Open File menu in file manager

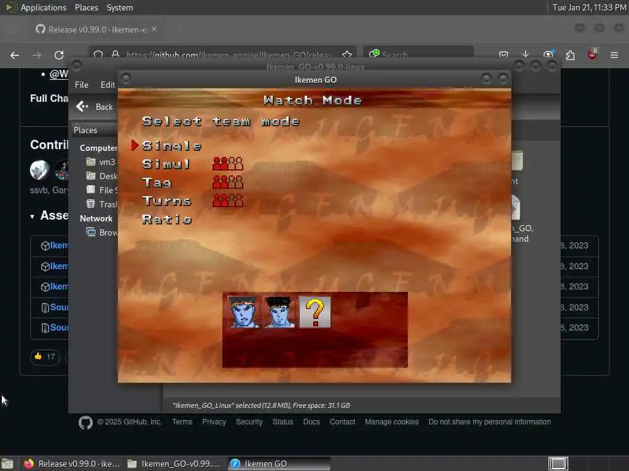[82, 85]
